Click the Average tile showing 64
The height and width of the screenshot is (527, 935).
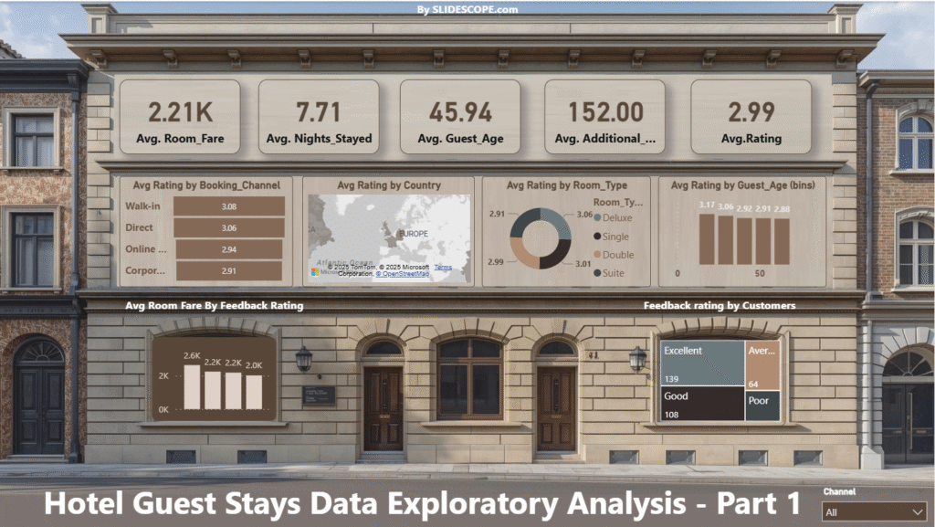[762, 365]
